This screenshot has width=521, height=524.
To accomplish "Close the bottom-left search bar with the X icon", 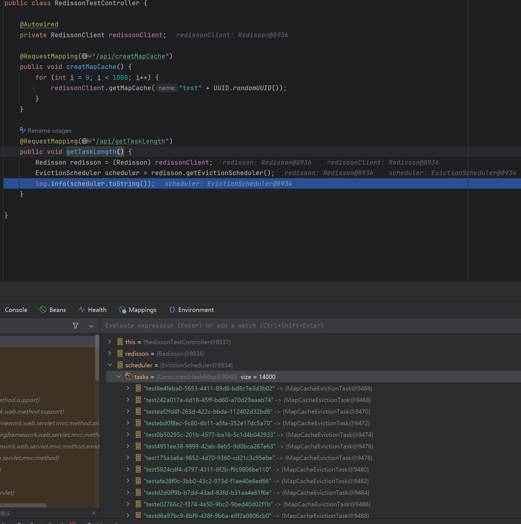I will (x=94, y=513).
